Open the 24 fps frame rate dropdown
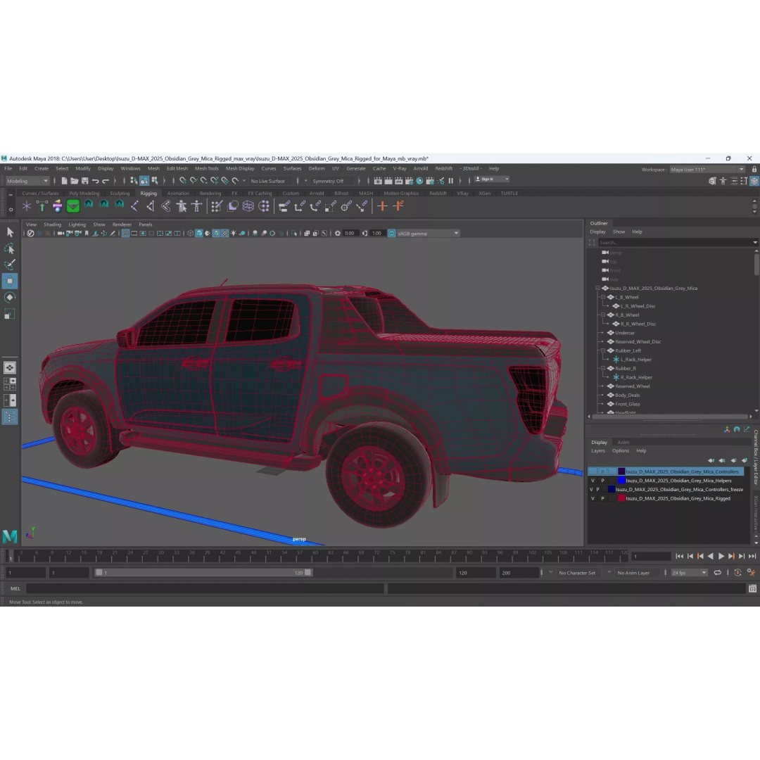Viewport: 760px width, 760px height. [689, 573]
